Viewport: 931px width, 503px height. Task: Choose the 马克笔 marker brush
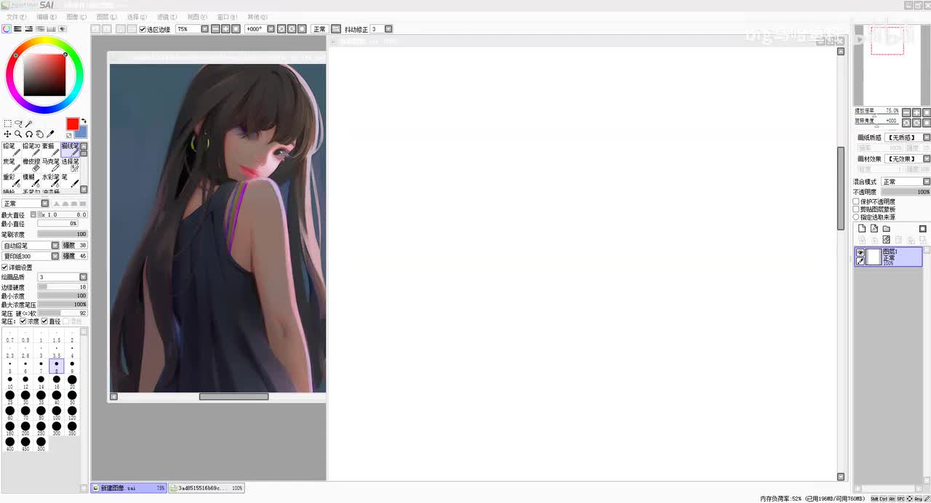point(50,165)
